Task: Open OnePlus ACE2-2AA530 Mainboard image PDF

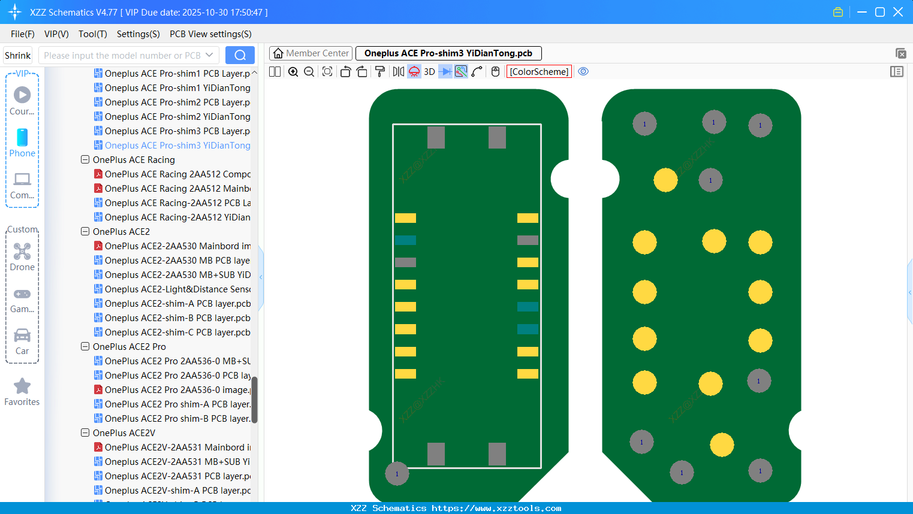Action: (172, 246)
